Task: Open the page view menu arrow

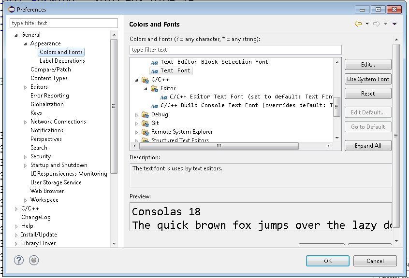Action: [x=394, y=24]
